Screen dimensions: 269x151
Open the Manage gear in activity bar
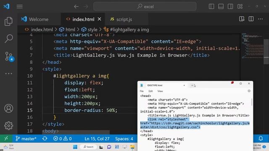pyautogui.click(x=8, y=126)
